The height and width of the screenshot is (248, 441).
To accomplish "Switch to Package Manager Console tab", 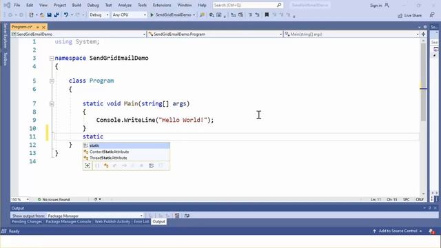I will coord(68,222).
